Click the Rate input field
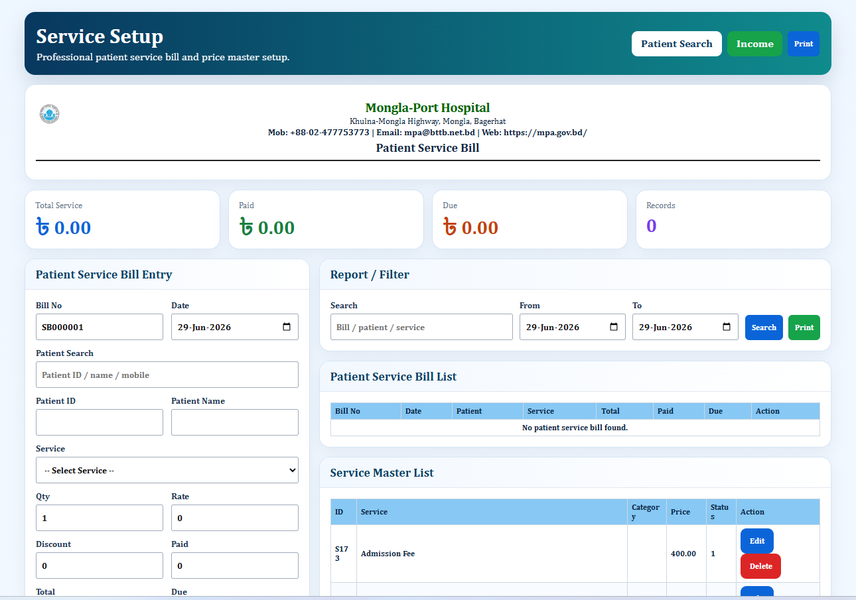The image size is (856, 600). tap(235, 518)
